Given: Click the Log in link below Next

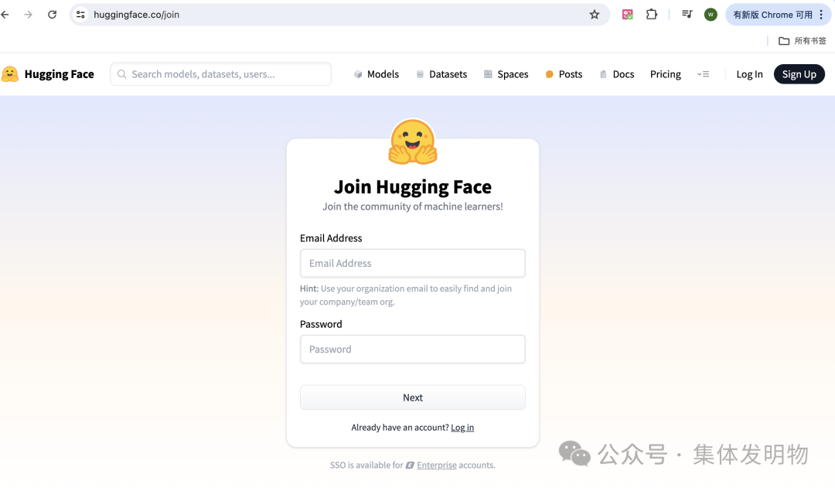Looking at the screenshot, I should click(462, 427).
